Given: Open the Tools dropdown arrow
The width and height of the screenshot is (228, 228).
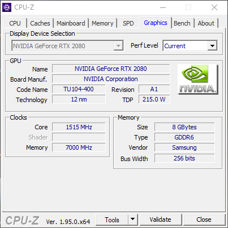Looking at the screenshot, I should tap(133, 219).
